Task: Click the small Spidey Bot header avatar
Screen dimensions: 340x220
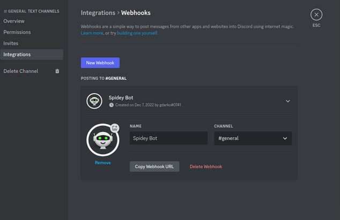Action: 94,101
